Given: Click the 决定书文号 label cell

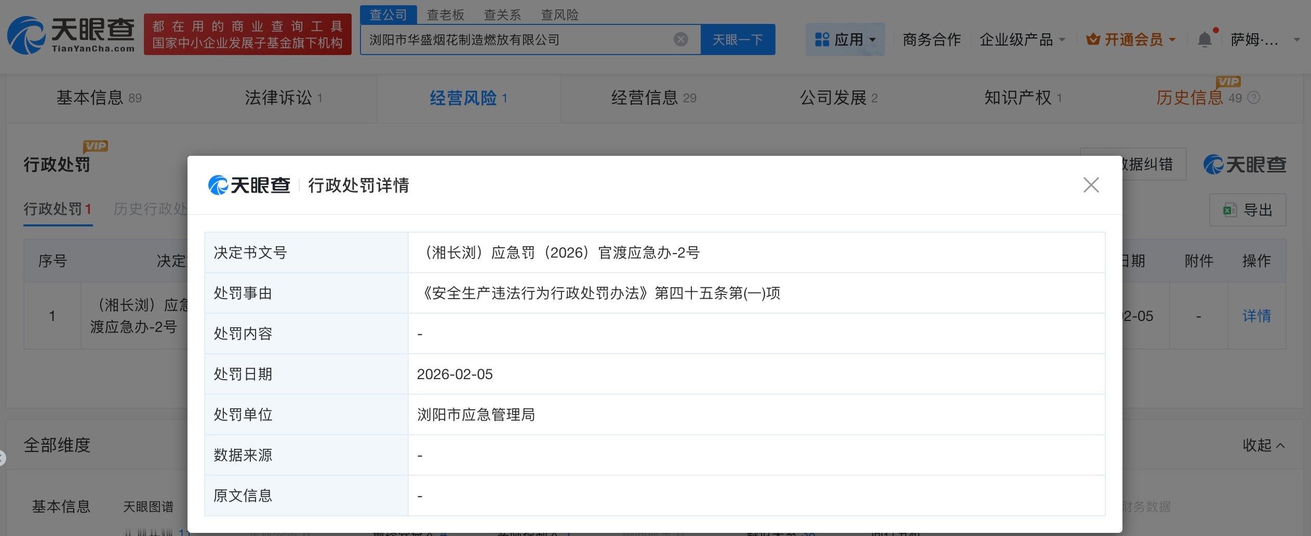Looking at the screenshot, I should pos(306,253).
